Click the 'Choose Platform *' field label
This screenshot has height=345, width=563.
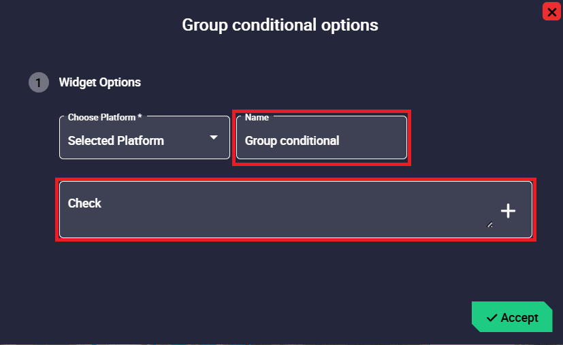click(x=105, y=117)
